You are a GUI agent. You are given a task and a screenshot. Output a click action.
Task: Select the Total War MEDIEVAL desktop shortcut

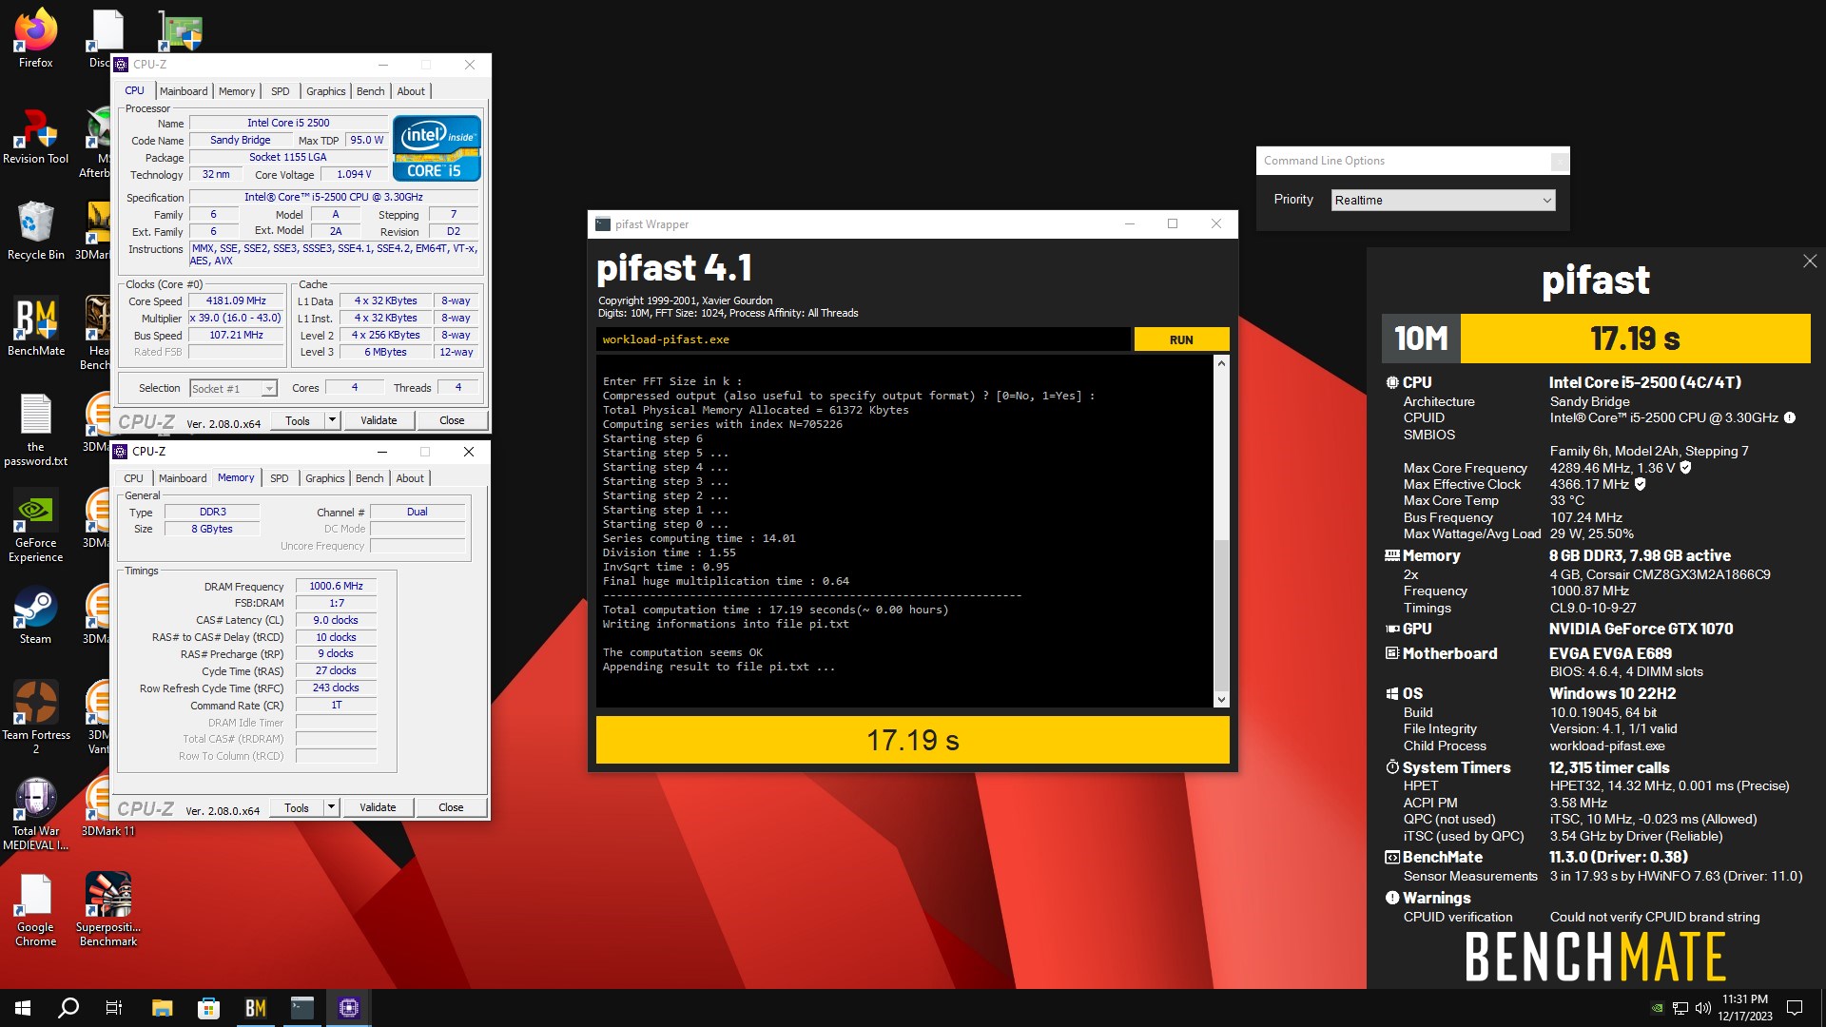click(35, 814)
